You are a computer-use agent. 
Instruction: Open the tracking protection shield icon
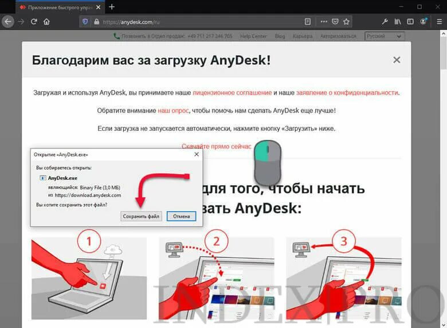pos(85,22)
